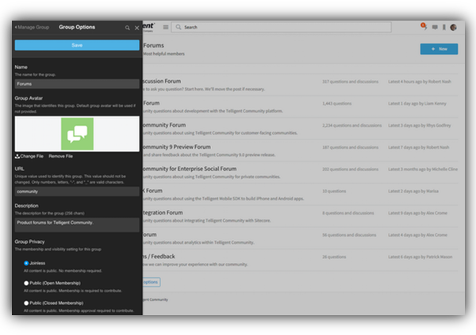Click '2,234 questions and discussions' count
This screenshot has height=335, width=476.
pyautogui.click(x=351, y=125)
